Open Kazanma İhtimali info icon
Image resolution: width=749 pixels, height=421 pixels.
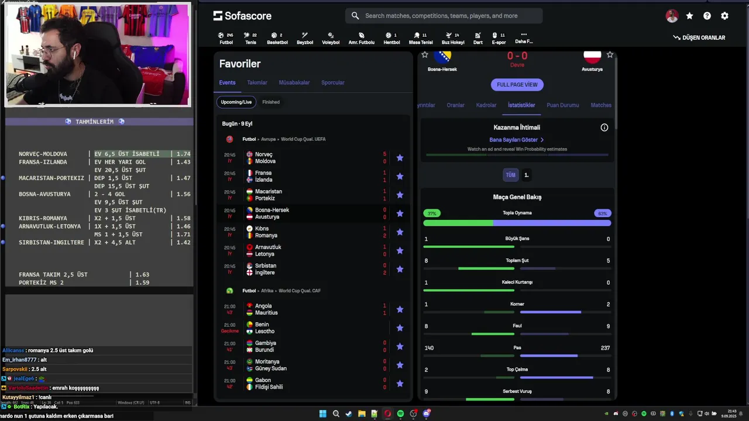[604, 127]
